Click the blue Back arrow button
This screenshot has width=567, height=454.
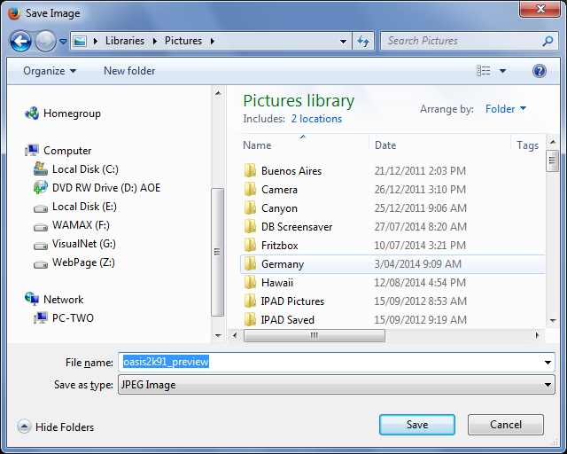[x=21, y=41]
